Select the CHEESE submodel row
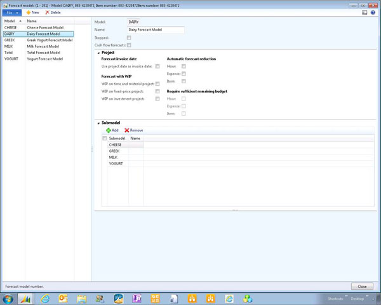This screenshot has width=381, height=305. point(125,145)
